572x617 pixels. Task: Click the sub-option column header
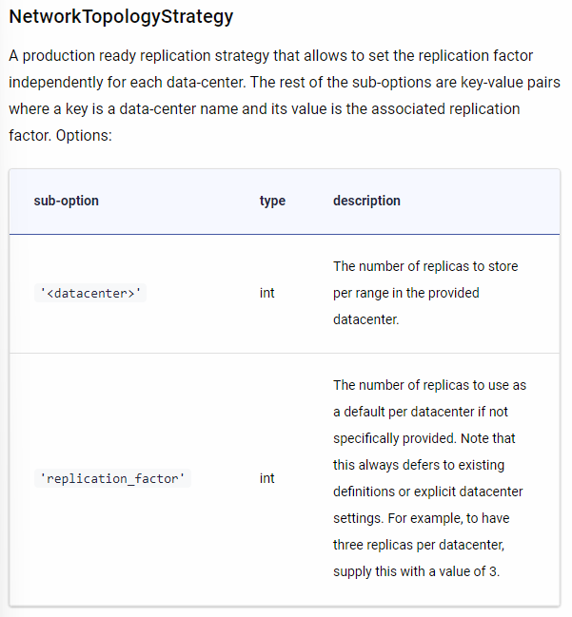(x=67, y=201)
